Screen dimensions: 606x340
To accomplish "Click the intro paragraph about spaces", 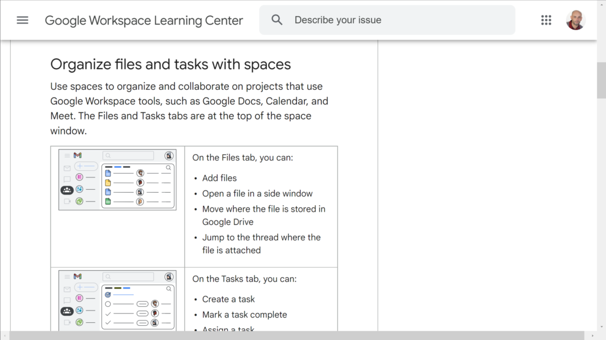I will (x=189, y=109).
